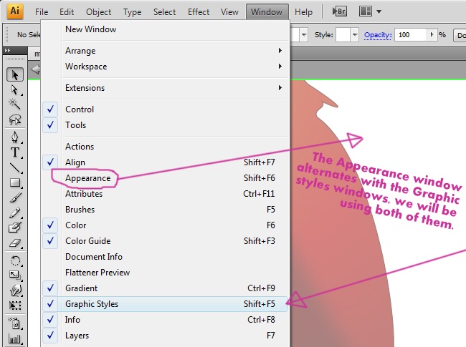Open the Select menu
The height and width of the screenshot is (347, 466).
[x=165, y=12]
